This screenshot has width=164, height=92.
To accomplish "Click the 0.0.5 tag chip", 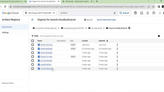I will tap(73, 45).
